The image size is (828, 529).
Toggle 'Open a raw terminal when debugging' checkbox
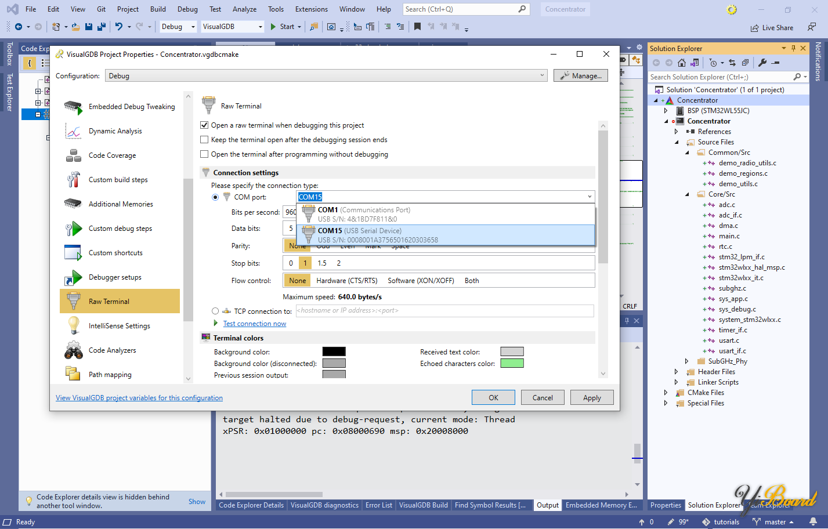tap(204, 125)
